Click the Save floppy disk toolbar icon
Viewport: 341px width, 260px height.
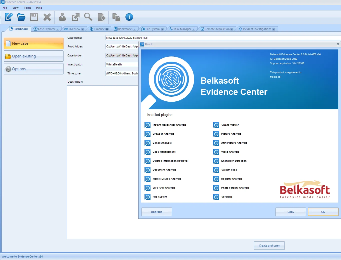34,17
